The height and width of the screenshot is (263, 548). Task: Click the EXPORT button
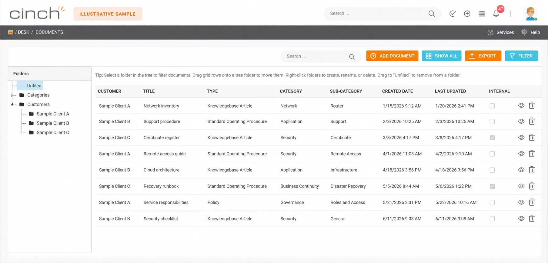(x=483, y=56)
